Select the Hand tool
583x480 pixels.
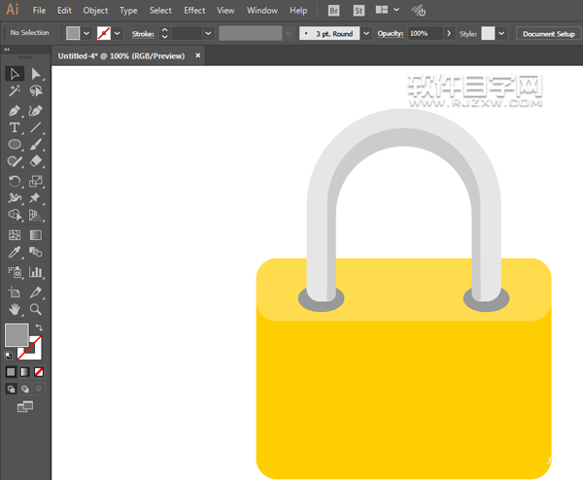pyautogui.click(x=15, y=309)
